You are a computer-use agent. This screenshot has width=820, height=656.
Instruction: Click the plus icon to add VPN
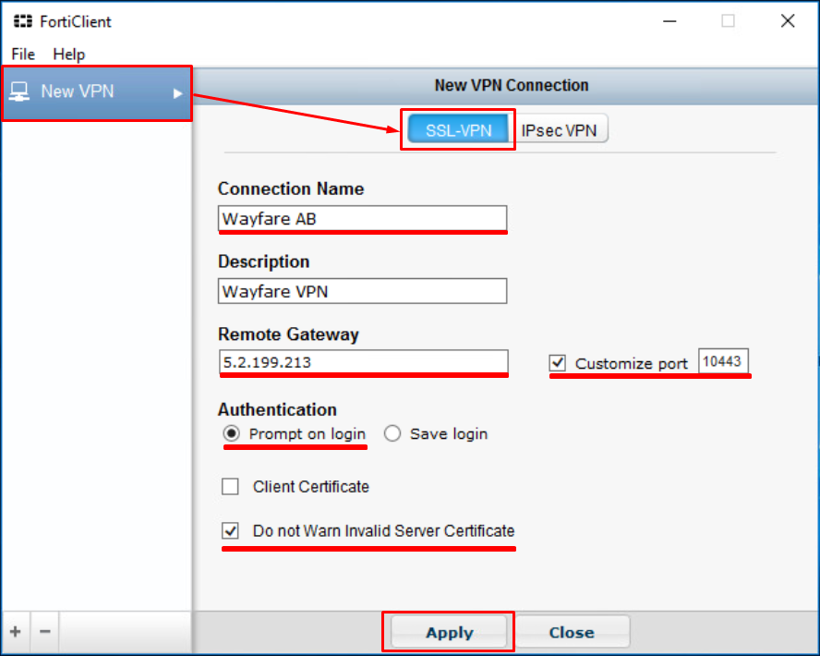point(16,632)
